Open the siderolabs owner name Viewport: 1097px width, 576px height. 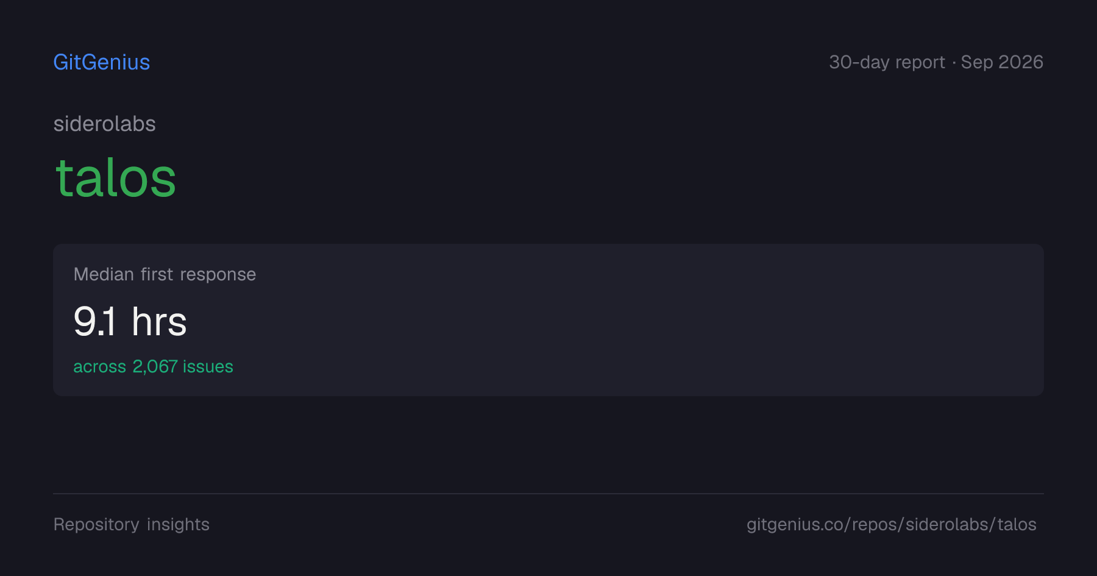(105, 124)
